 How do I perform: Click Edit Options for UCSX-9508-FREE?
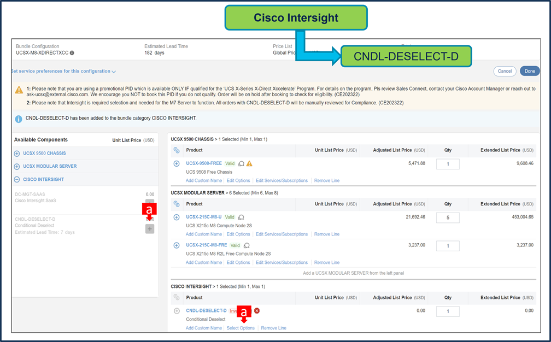click(x=238, y=180)
